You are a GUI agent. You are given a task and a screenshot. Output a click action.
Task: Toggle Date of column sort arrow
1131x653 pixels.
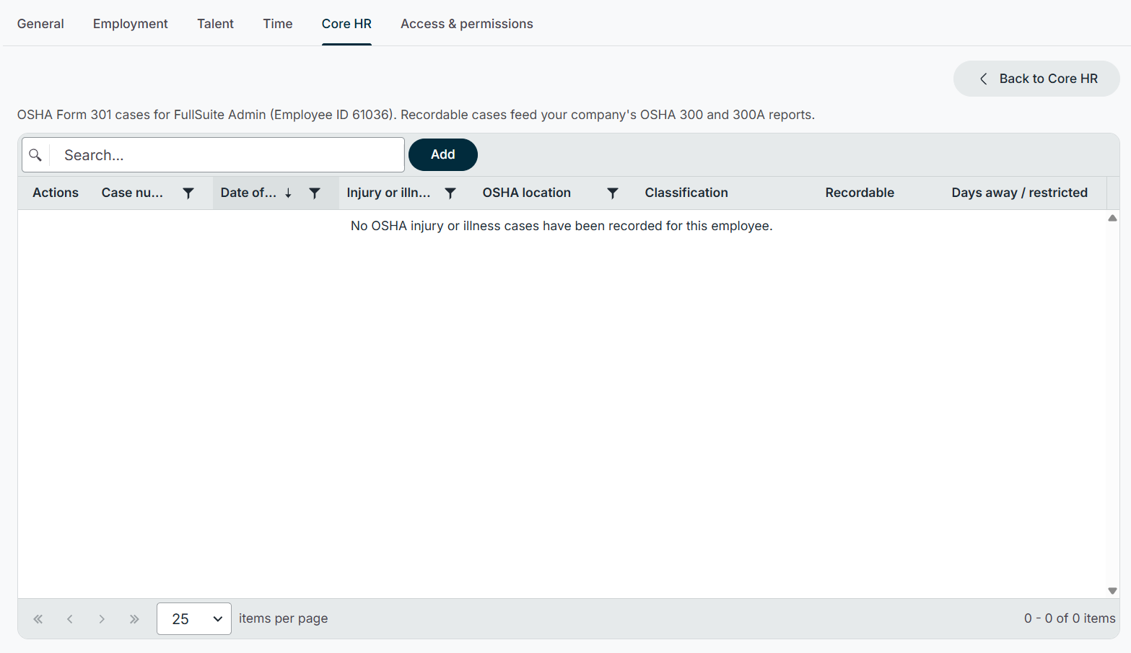288,193
